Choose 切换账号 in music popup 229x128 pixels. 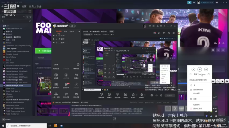[196, 105]
